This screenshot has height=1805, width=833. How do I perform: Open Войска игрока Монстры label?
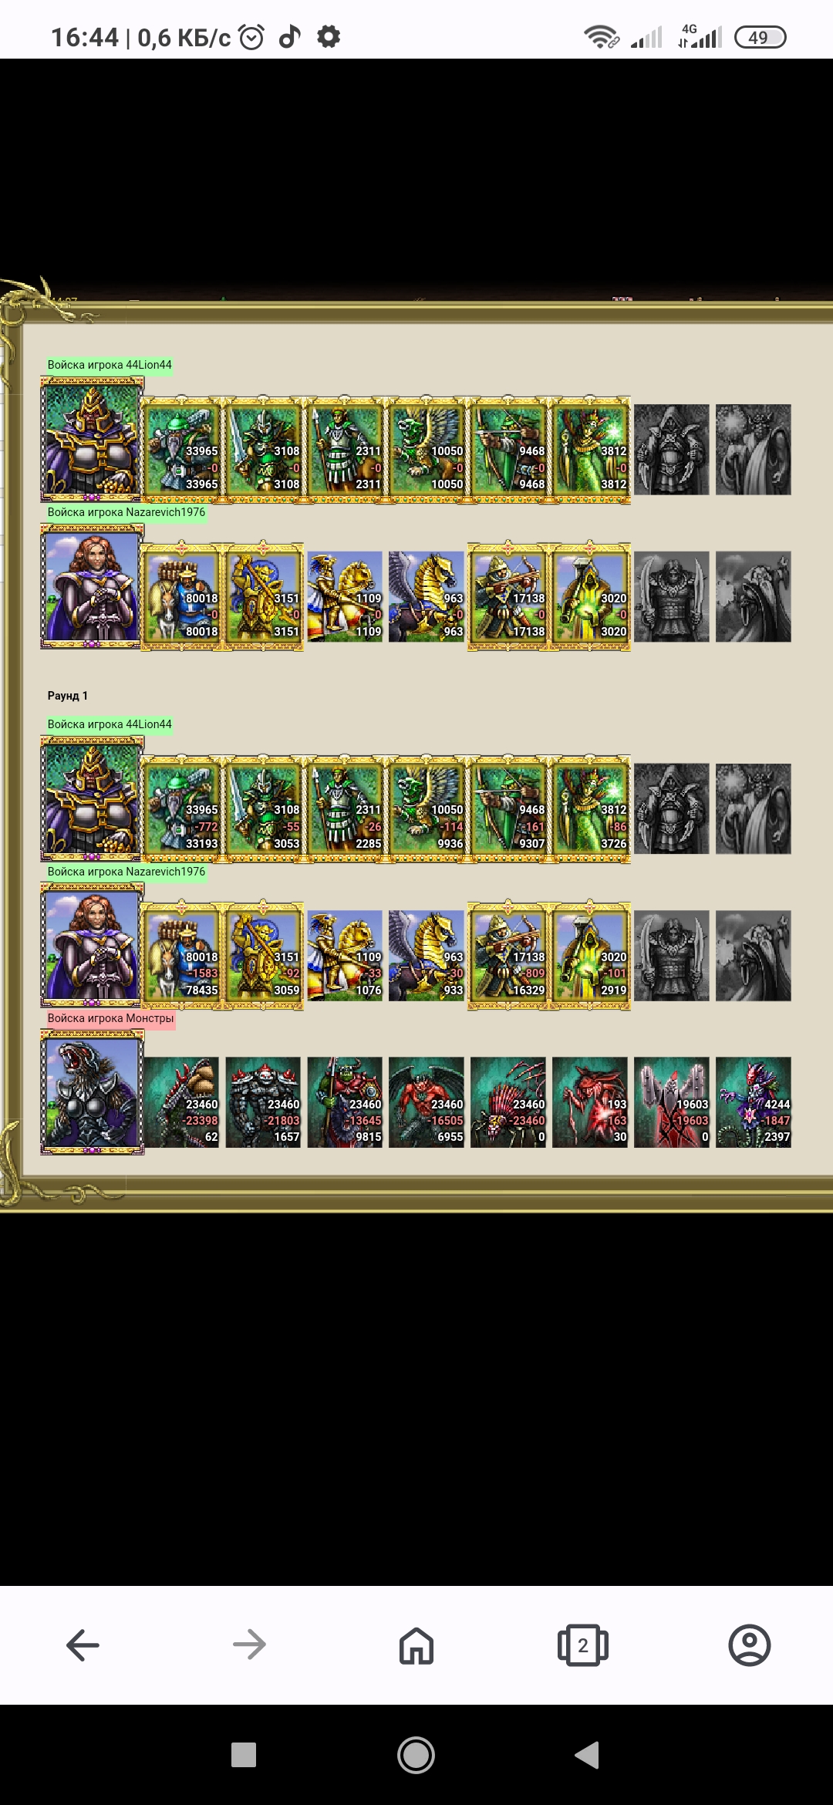point(110,1018)
